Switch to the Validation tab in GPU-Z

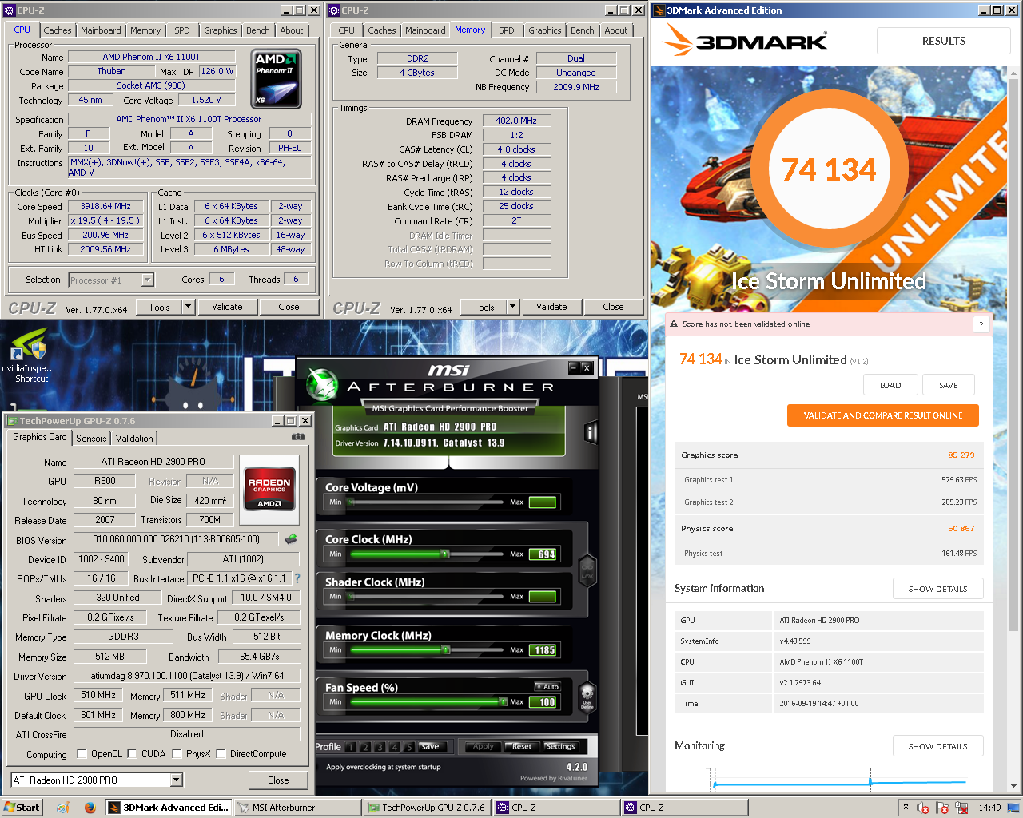[134, 439]
